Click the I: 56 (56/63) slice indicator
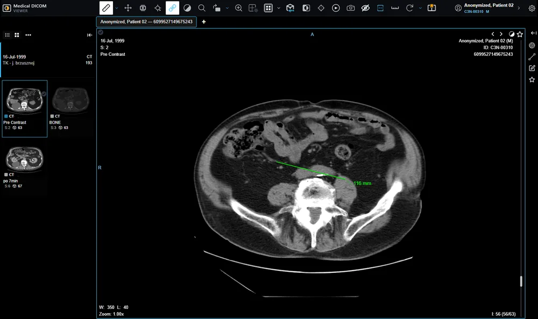This screenshot has height=319, width=538. [x=504, y=314]
